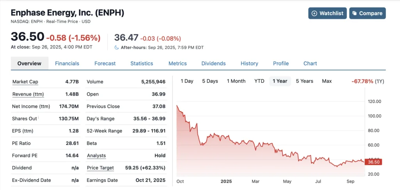Switch chart to 5 Years range

click(304, 81)
